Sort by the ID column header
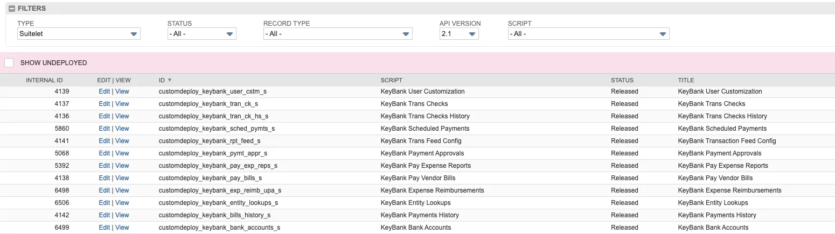The image size is (835, 234). [162, 80]
